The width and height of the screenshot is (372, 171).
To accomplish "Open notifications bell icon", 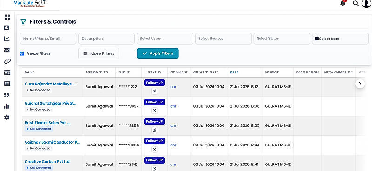I will 343,3.
